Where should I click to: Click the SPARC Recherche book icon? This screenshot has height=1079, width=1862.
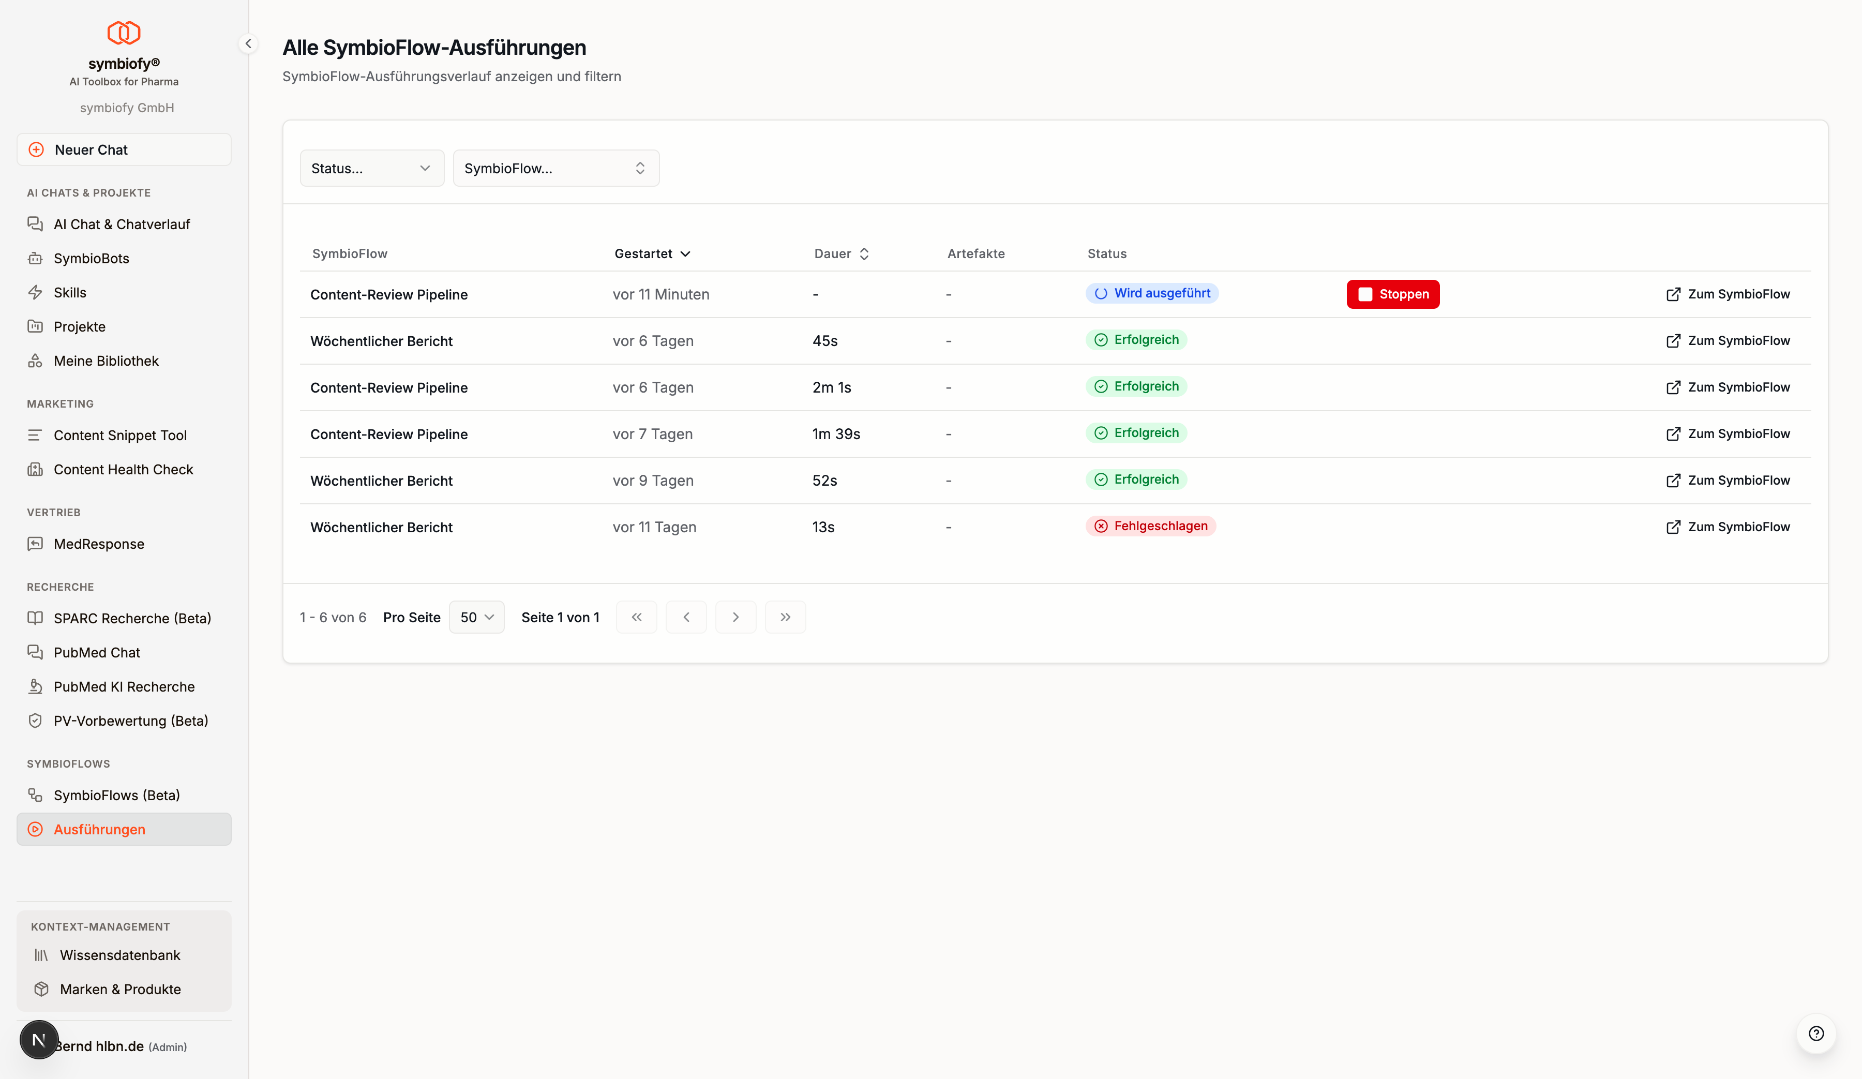35,618
